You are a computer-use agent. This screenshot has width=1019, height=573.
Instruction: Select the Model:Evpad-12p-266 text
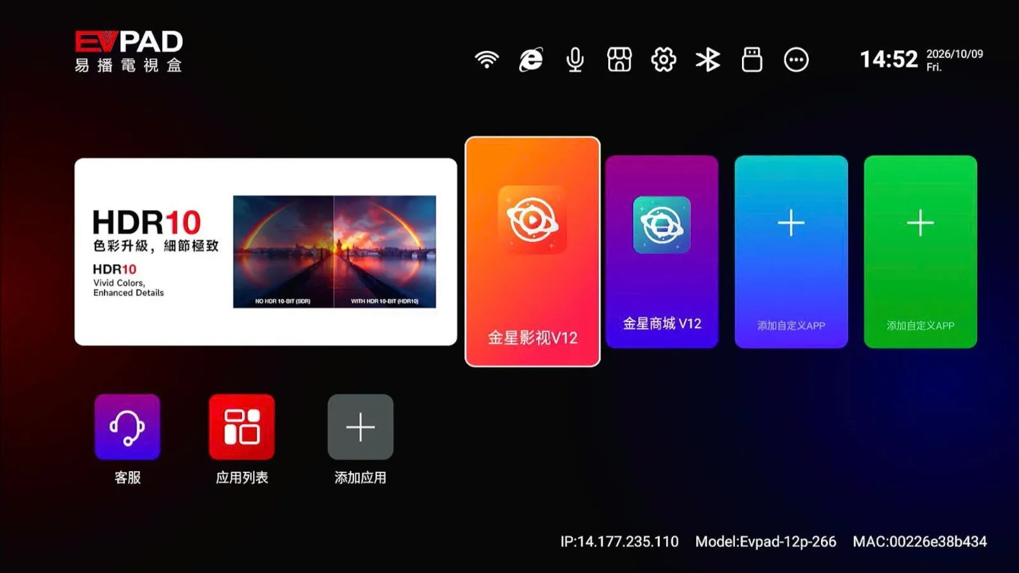click(x=766, y=542)
